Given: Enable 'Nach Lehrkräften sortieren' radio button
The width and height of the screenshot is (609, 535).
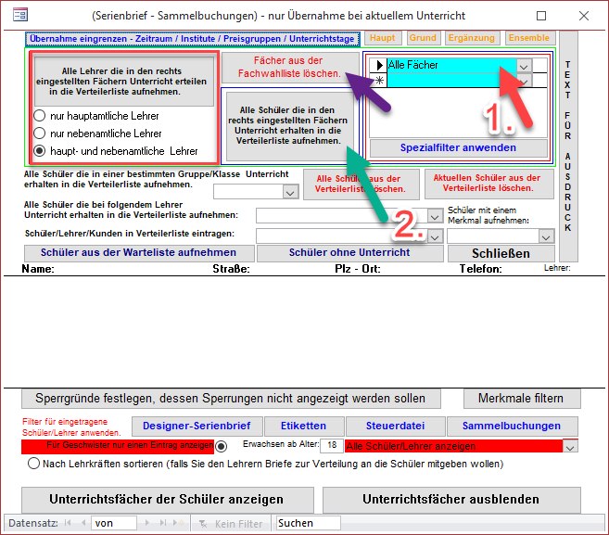Looking at the screenshot, I should pos(34,463).
